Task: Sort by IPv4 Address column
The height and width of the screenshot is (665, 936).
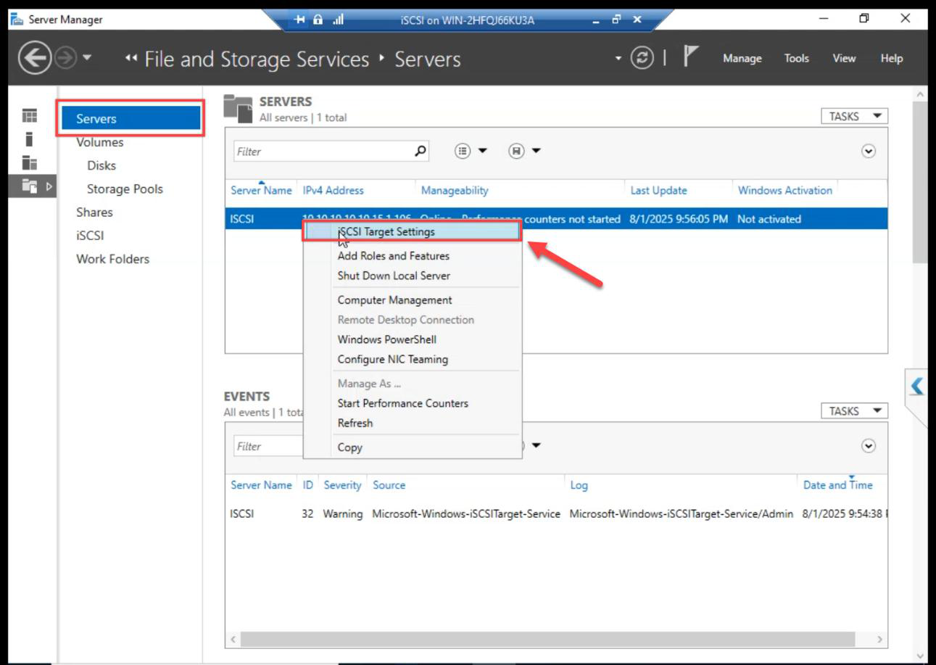Action: [333, 190]
